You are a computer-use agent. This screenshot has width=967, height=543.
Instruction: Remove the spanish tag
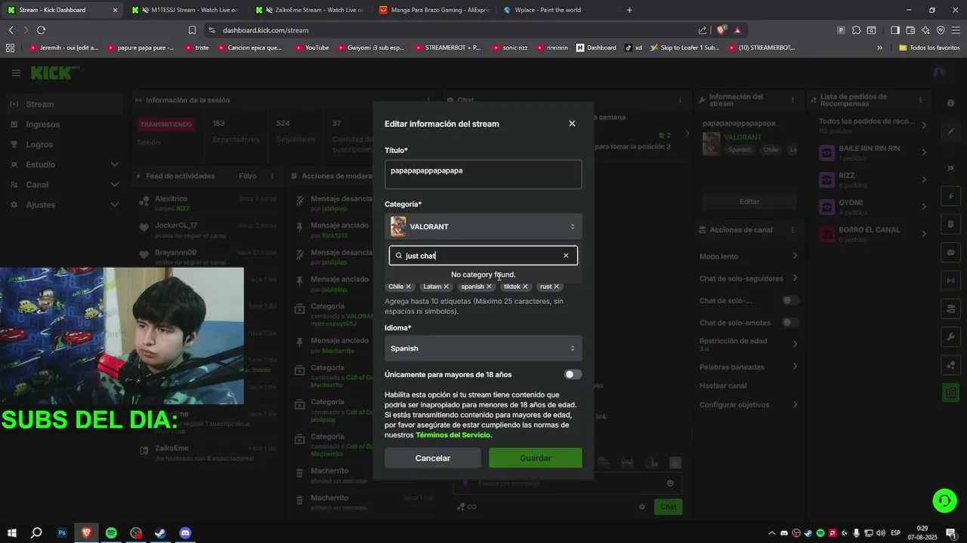click(489, 287)
